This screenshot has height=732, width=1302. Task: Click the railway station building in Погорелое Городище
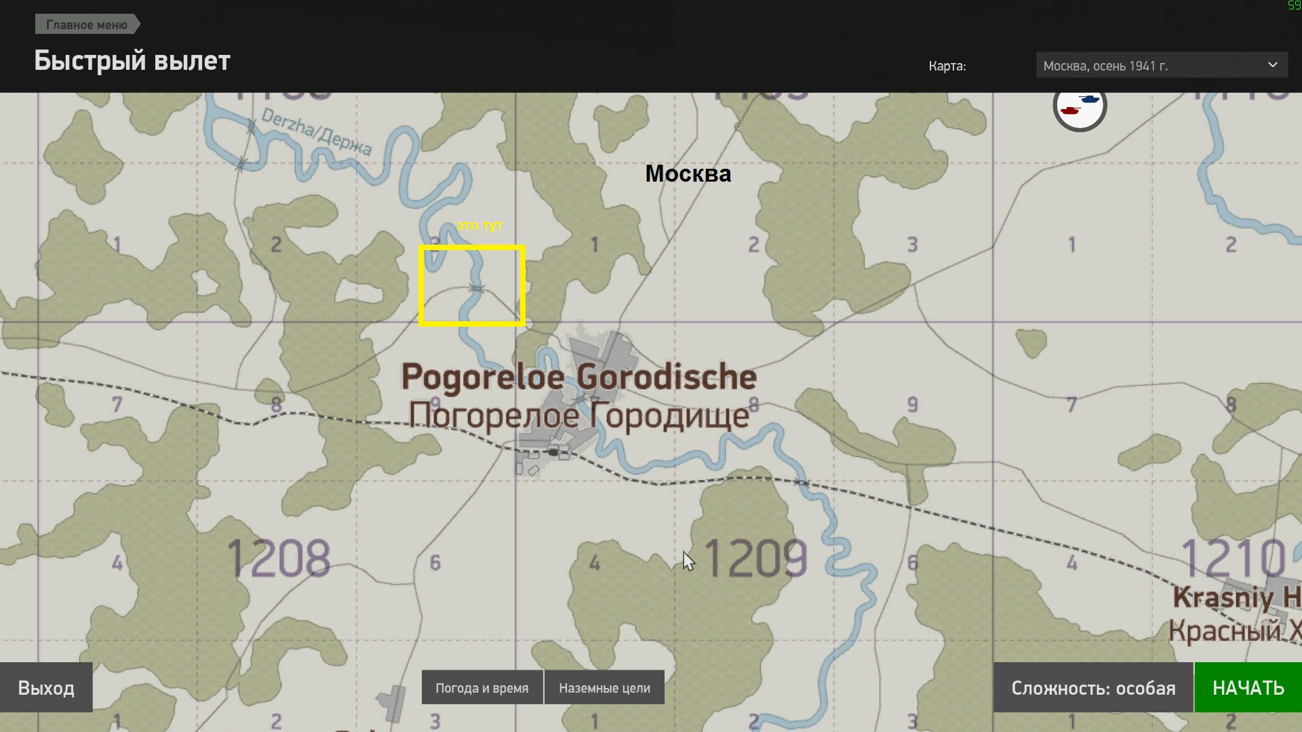(x=553, y=452)
